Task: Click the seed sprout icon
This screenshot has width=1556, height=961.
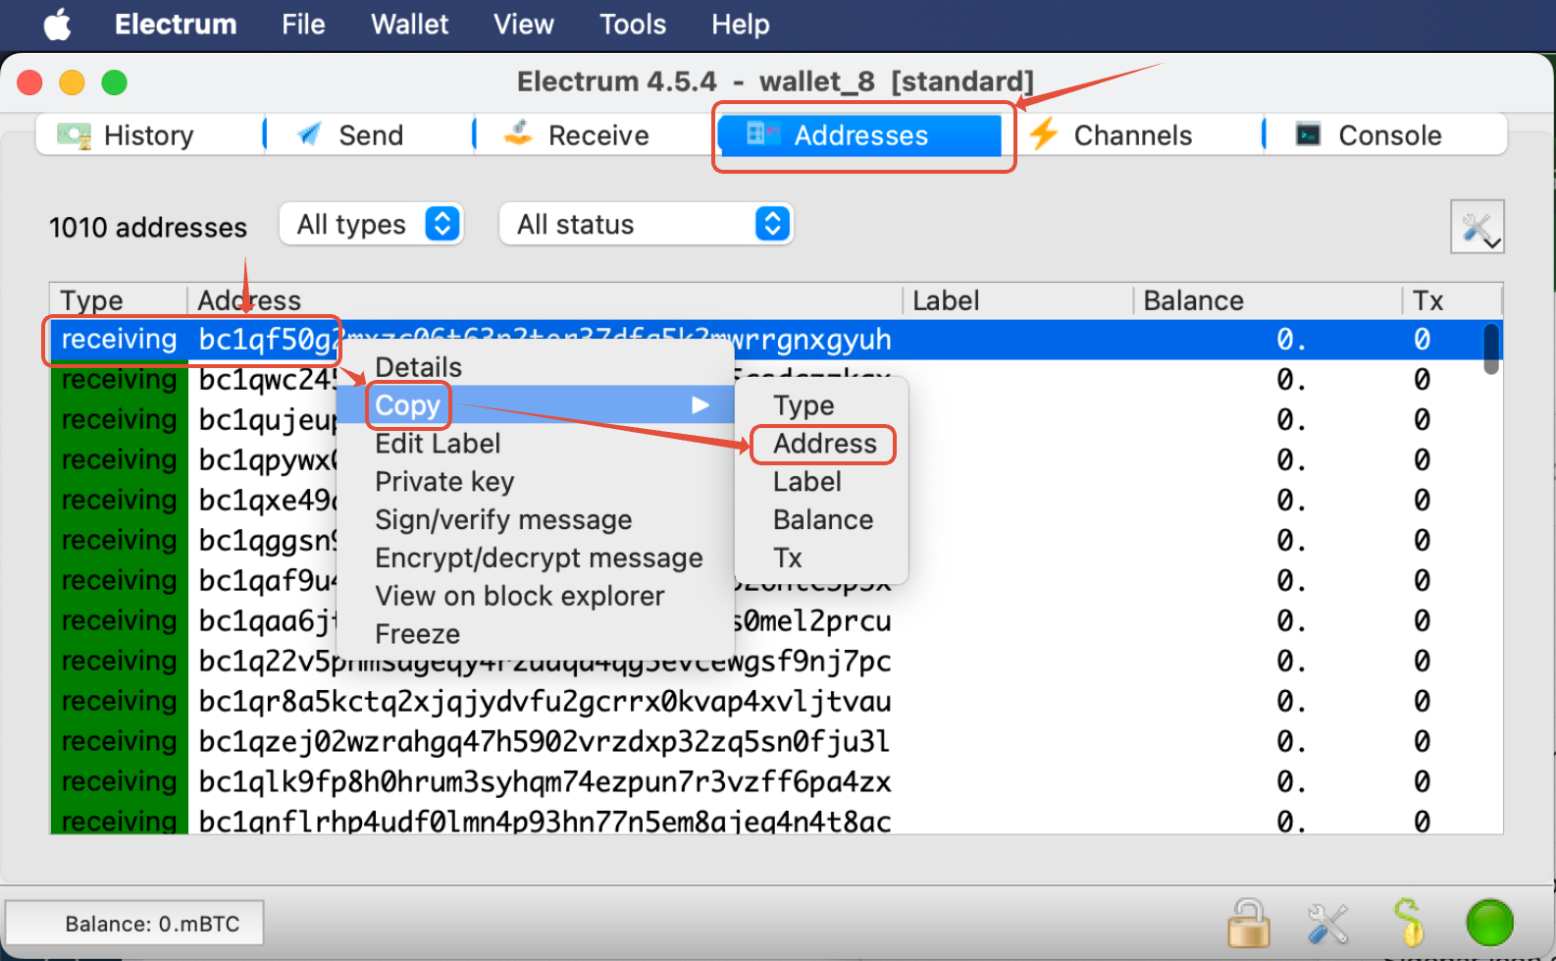Action: pyautogui.click(x=1409, y=923)
